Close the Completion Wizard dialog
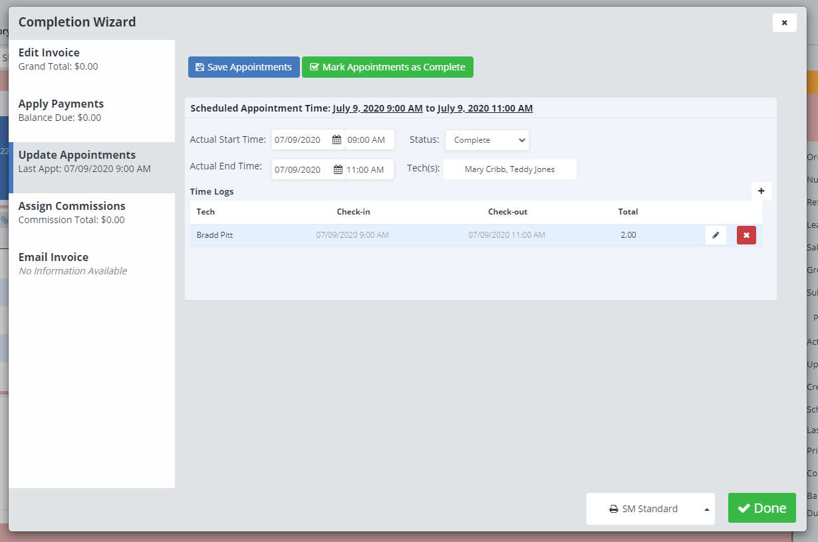The width and height of the screenshot is (818, 542). point(784,23)
